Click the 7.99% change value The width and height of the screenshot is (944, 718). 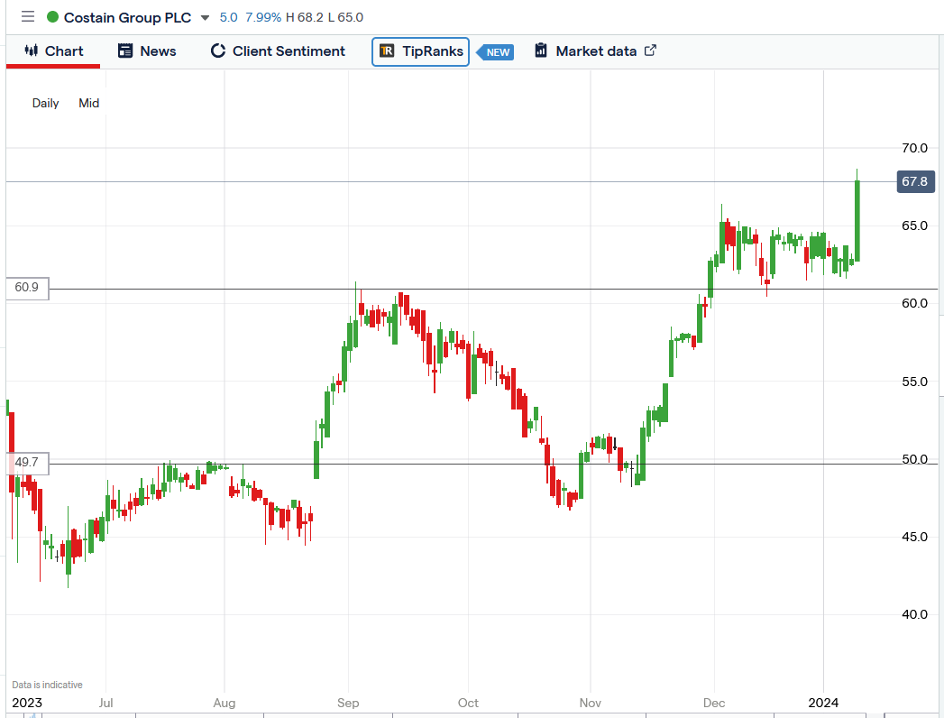263,17
